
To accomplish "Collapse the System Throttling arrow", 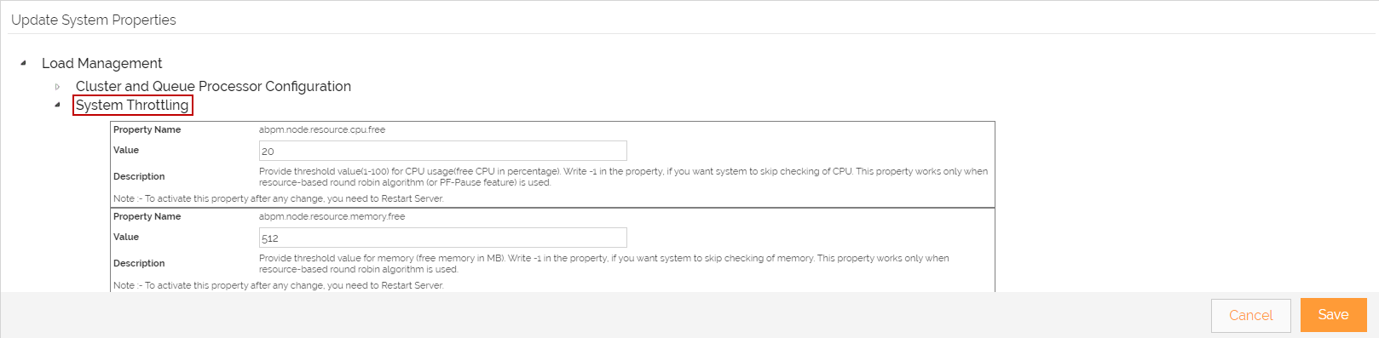I will (57, 105).
